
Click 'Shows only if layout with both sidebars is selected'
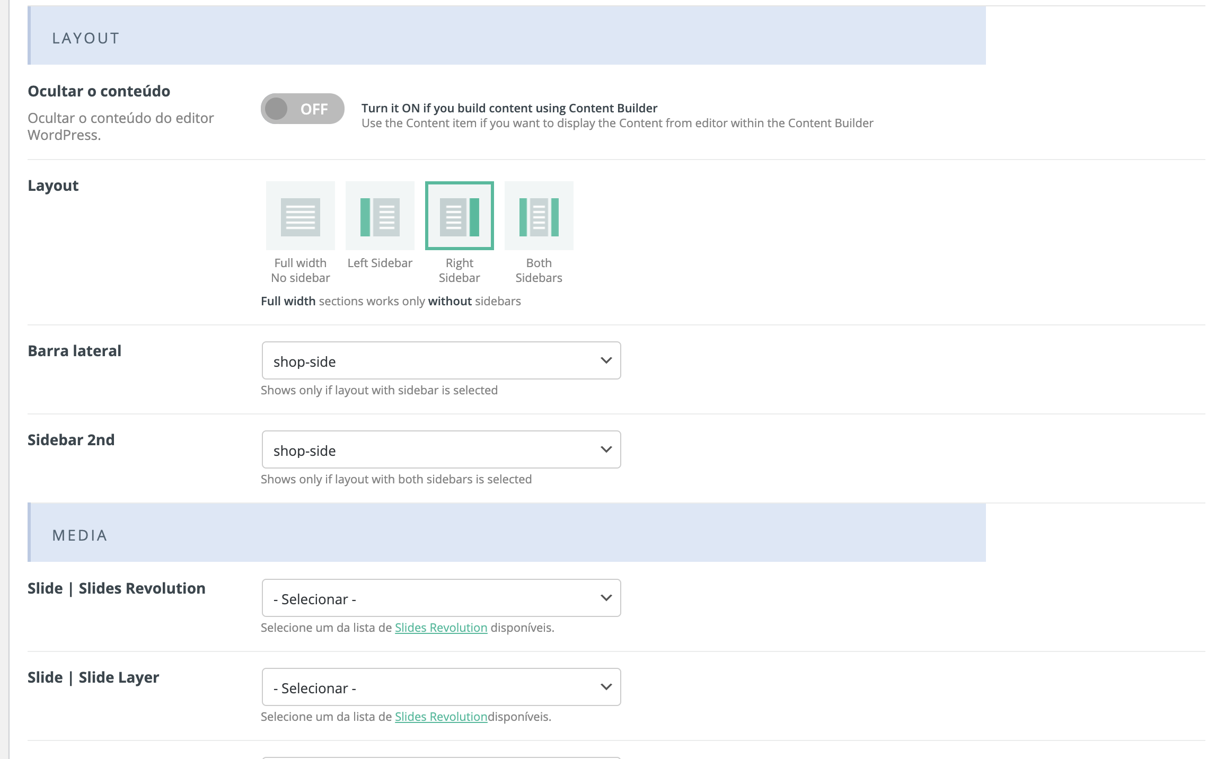click(x=396, y=479)
